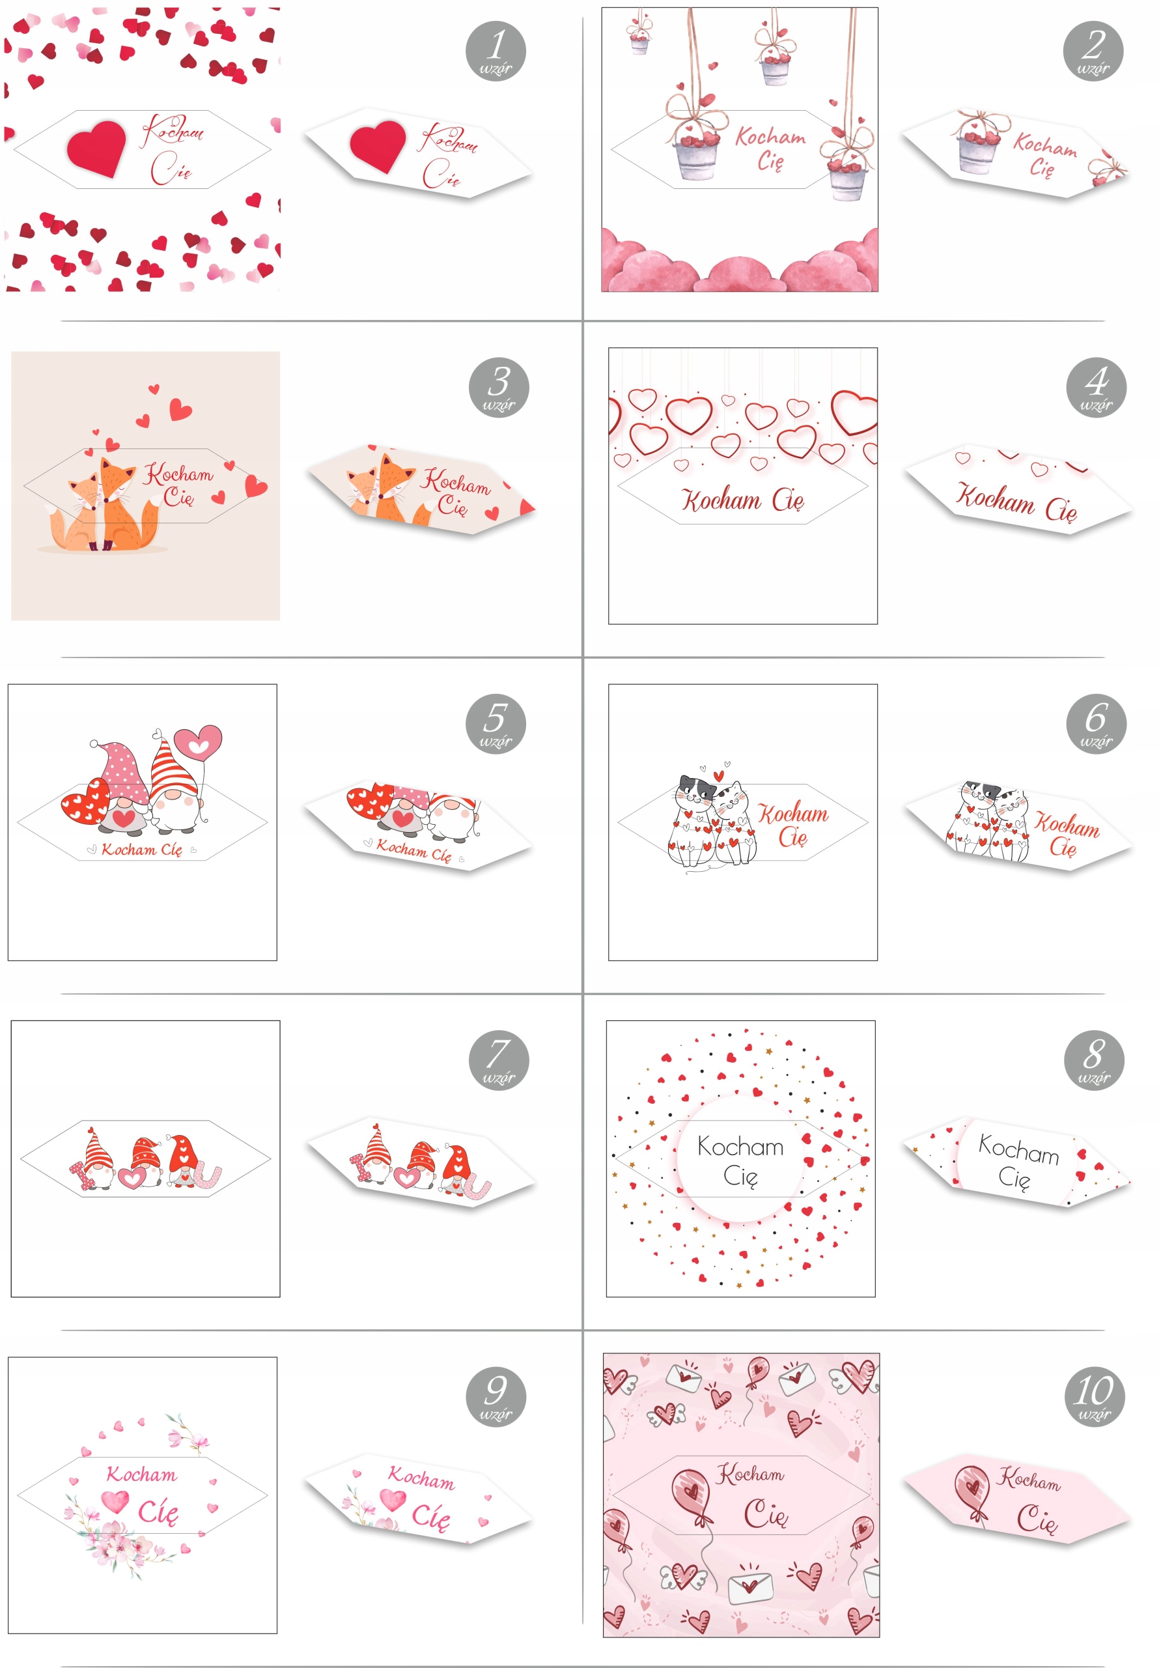Image resolution: width=1161 pixels, height=1668 pixels.
Task: Open the hanging outlined hearts square design
Action: coord(743,486)
